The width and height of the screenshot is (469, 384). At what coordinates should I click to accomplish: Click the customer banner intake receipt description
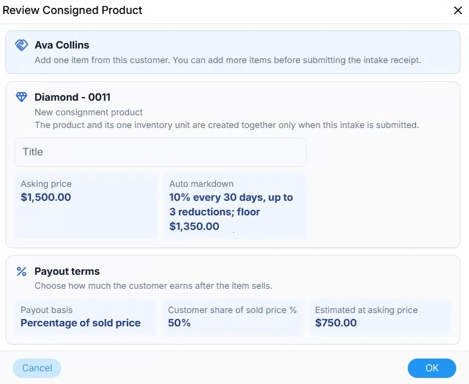(228, 60)
